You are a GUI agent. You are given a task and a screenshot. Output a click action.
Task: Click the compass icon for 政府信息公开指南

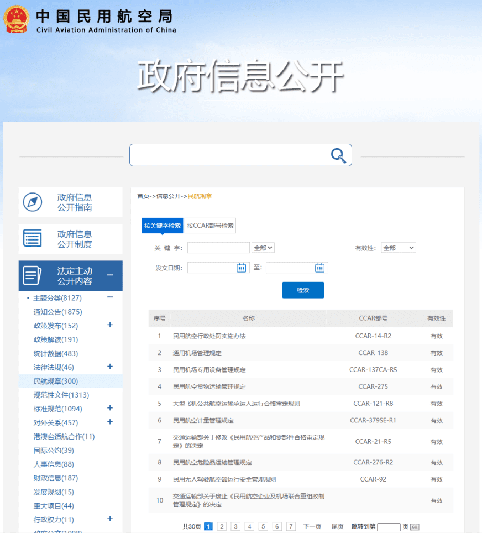click(32, 202)
